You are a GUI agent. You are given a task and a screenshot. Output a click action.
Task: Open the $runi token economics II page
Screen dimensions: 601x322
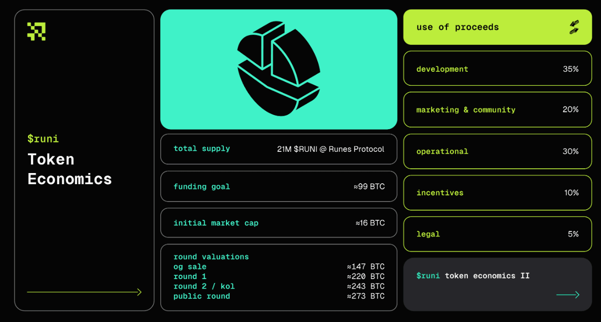[497, 284]
